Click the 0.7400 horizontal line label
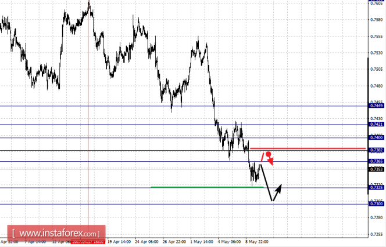 tap(376, 137)
